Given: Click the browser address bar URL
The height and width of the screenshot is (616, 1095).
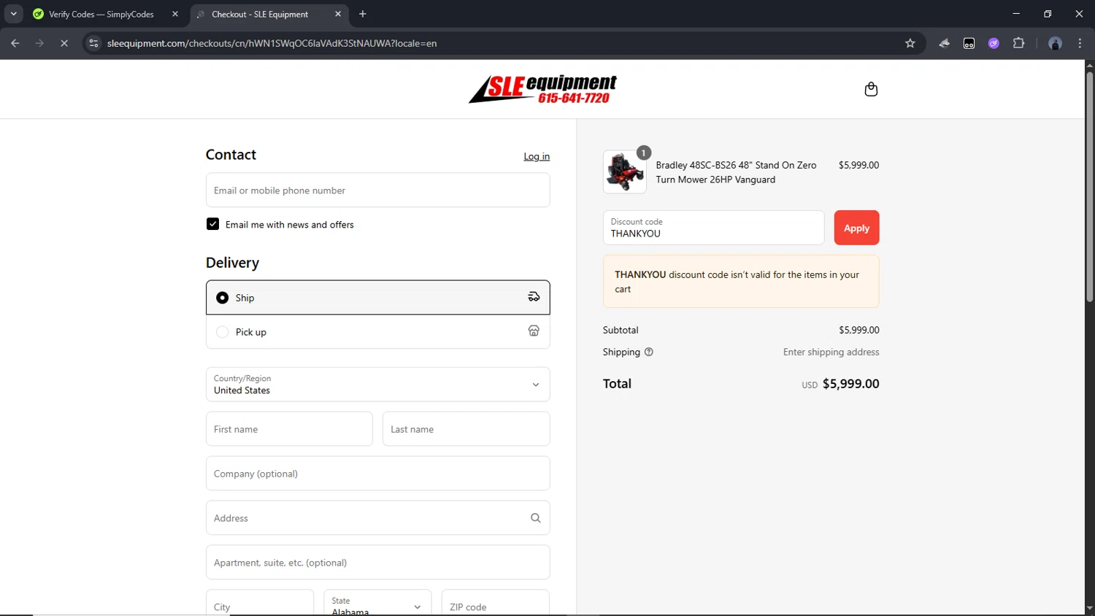Looking at the screenshot, I should point(272,43).
